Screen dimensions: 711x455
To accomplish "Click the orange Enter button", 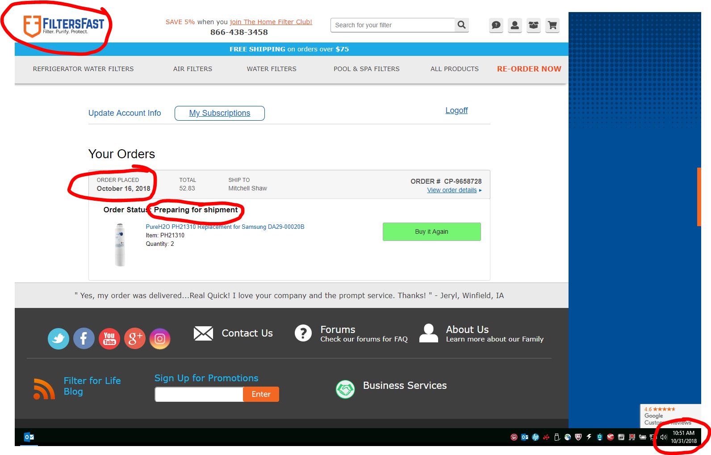I will click(261, 394).
